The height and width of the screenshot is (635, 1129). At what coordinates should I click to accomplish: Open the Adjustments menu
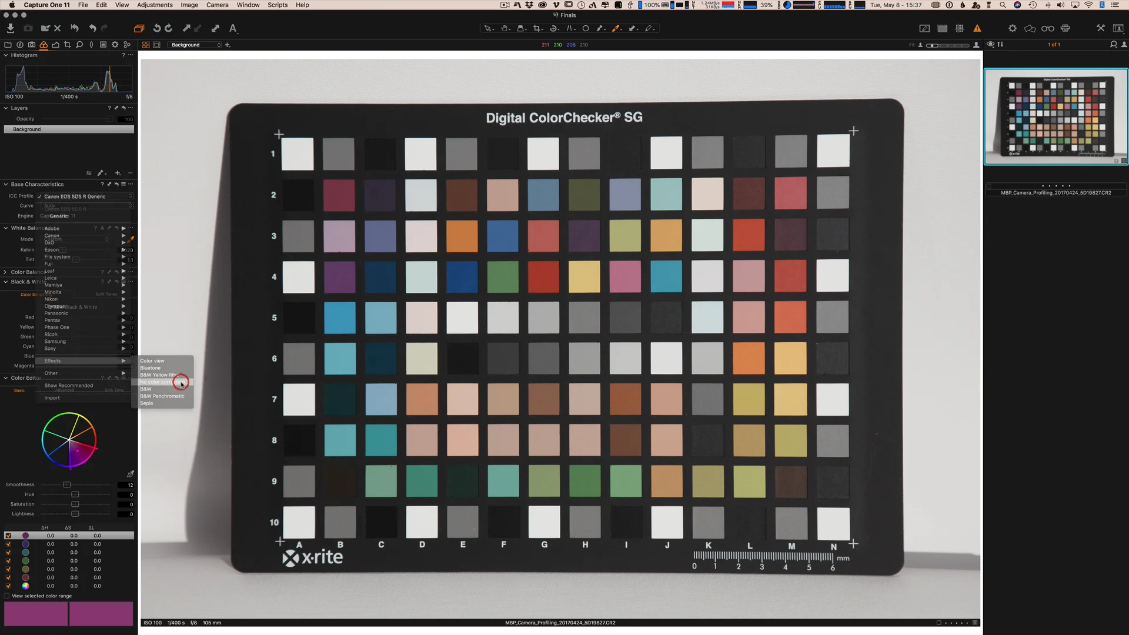(155, 5)
